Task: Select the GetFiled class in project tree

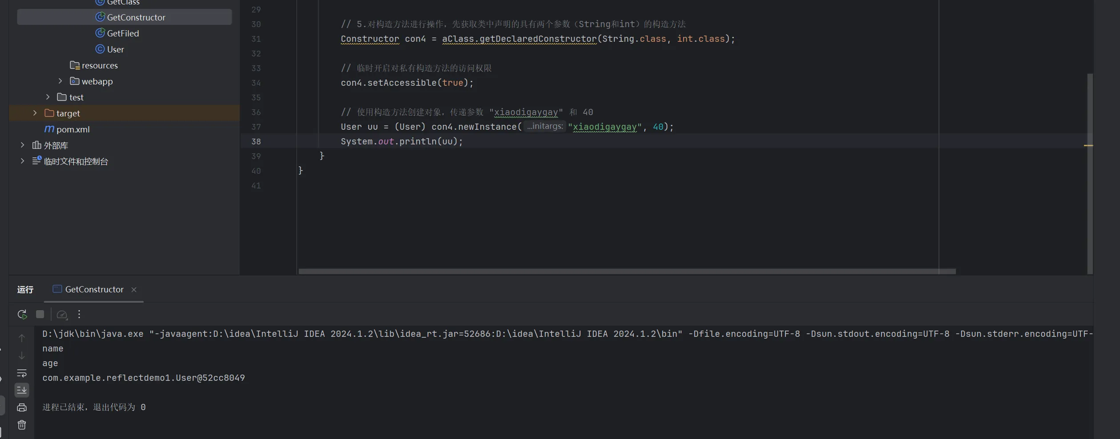Action: [123, 33]
